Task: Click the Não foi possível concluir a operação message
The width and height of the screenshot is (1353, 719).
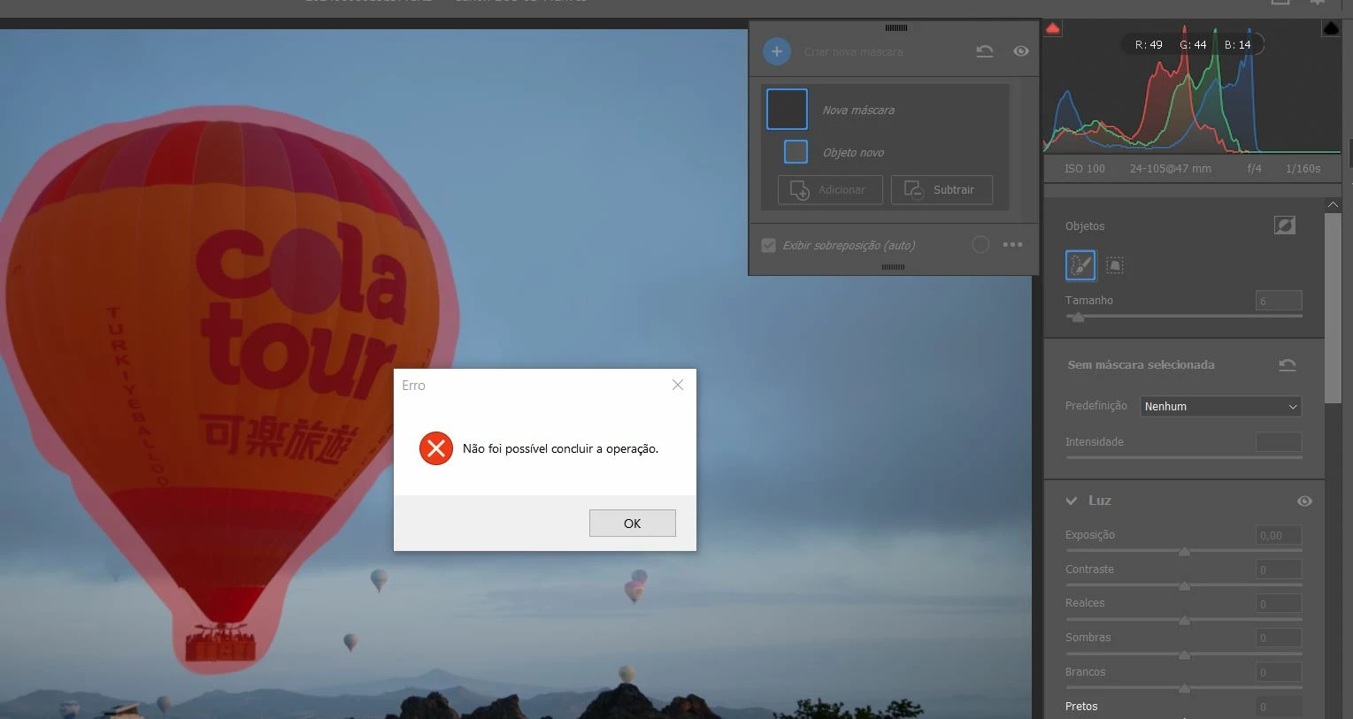Action: pos(561,448)
